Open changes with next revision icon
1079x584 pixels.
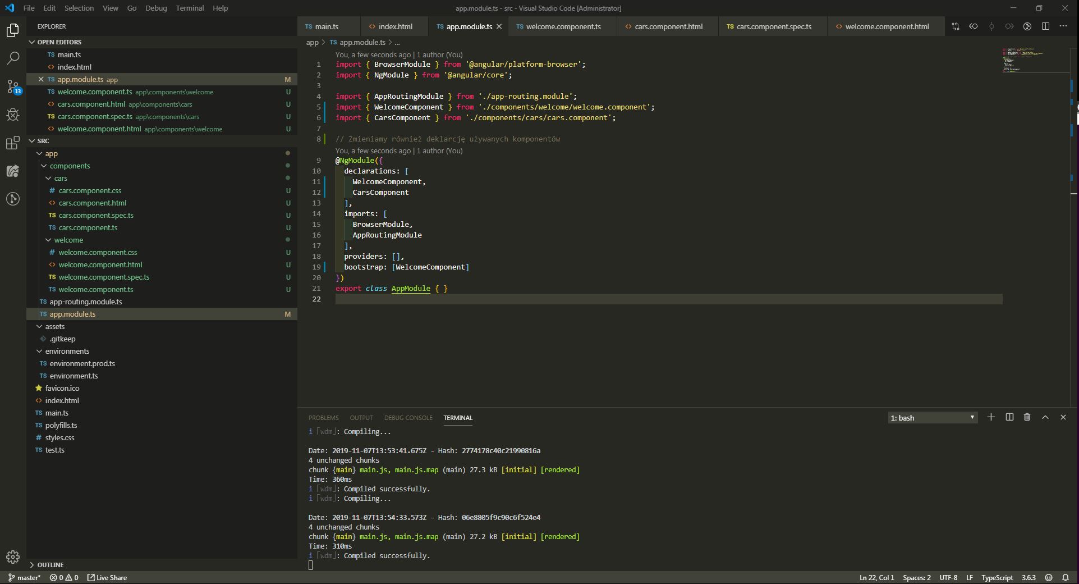(1009, 26)
